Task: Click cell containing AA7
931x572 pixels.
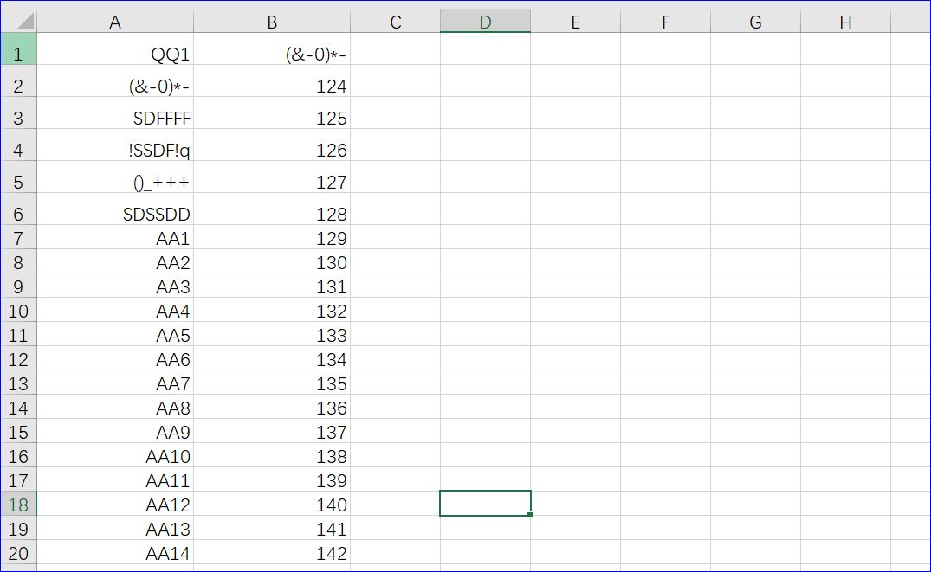Action: pos(115,382)
